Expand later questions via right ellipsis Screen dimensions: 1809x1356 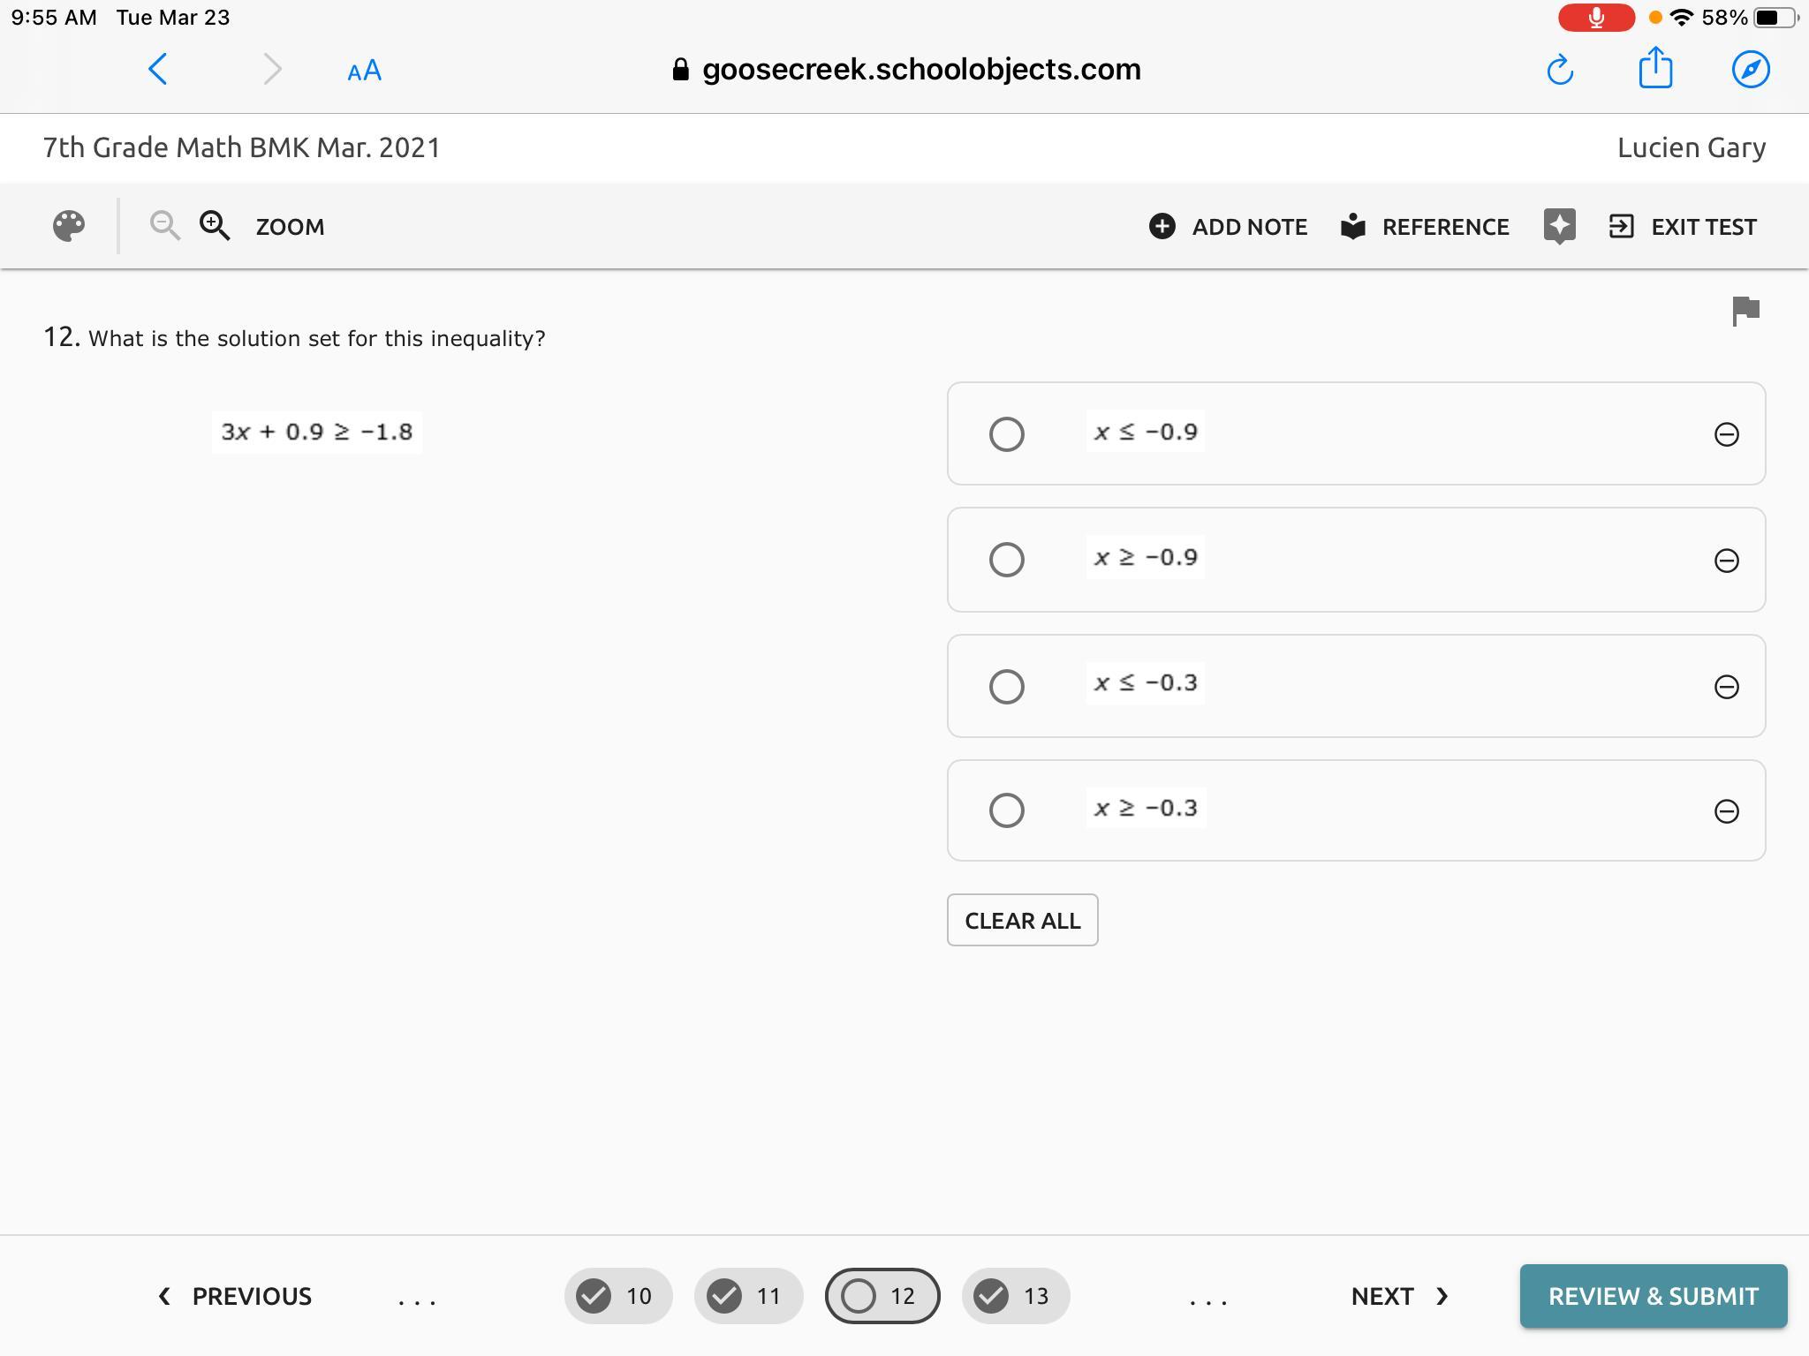coord(1207,1297)
